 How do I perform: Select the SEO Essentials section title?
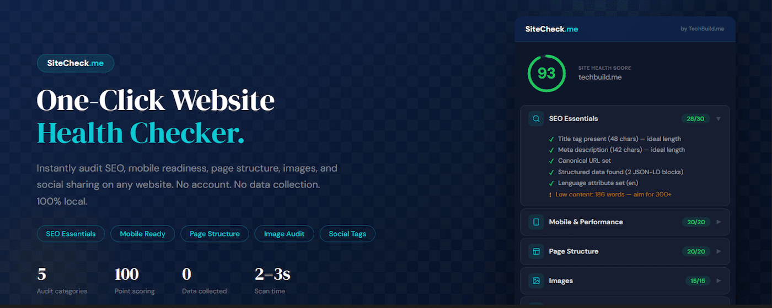tap(573, 119)
